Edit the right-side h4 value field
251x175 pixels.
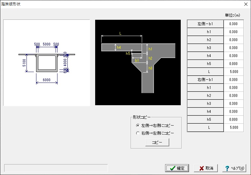coord(233,112)
